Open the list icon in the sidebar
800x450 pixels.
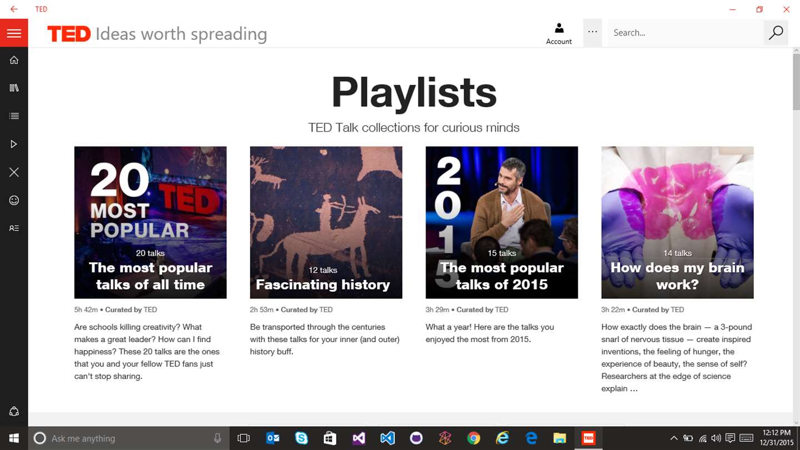[14, 116]
